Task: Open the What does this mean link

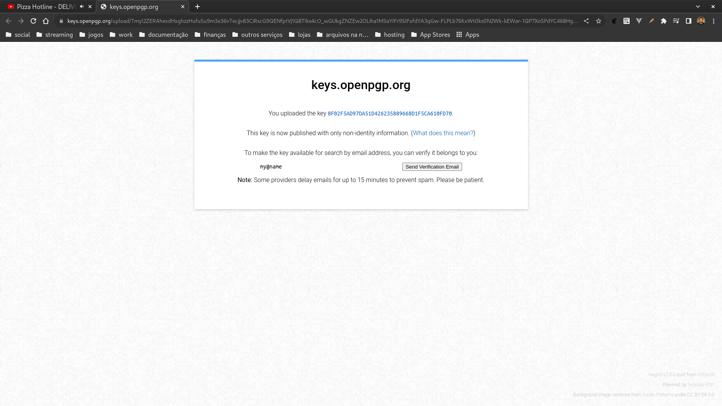Action: coord(443,133)
